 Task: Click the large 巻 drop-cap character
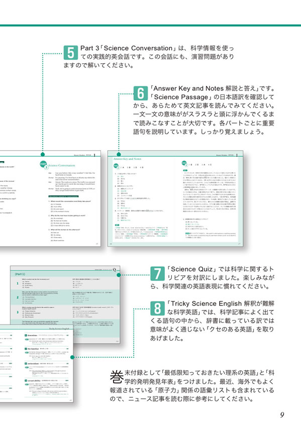click(117, 377)
